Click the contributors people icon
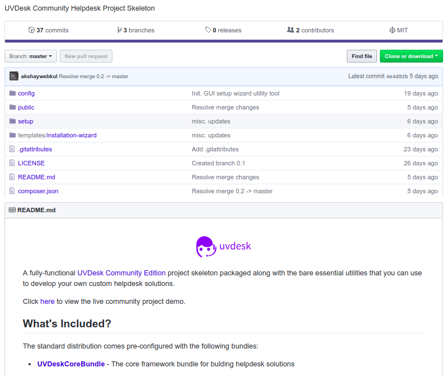Screen dimensions: 447x377 (x=290, y=30)
